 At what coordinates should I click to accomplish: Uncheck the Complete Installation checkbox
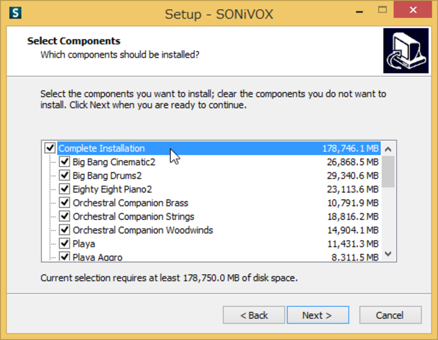coord(50,148)
